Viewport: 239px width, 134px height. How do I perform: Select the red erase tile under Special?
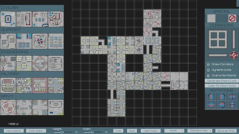tap(232, 18)
